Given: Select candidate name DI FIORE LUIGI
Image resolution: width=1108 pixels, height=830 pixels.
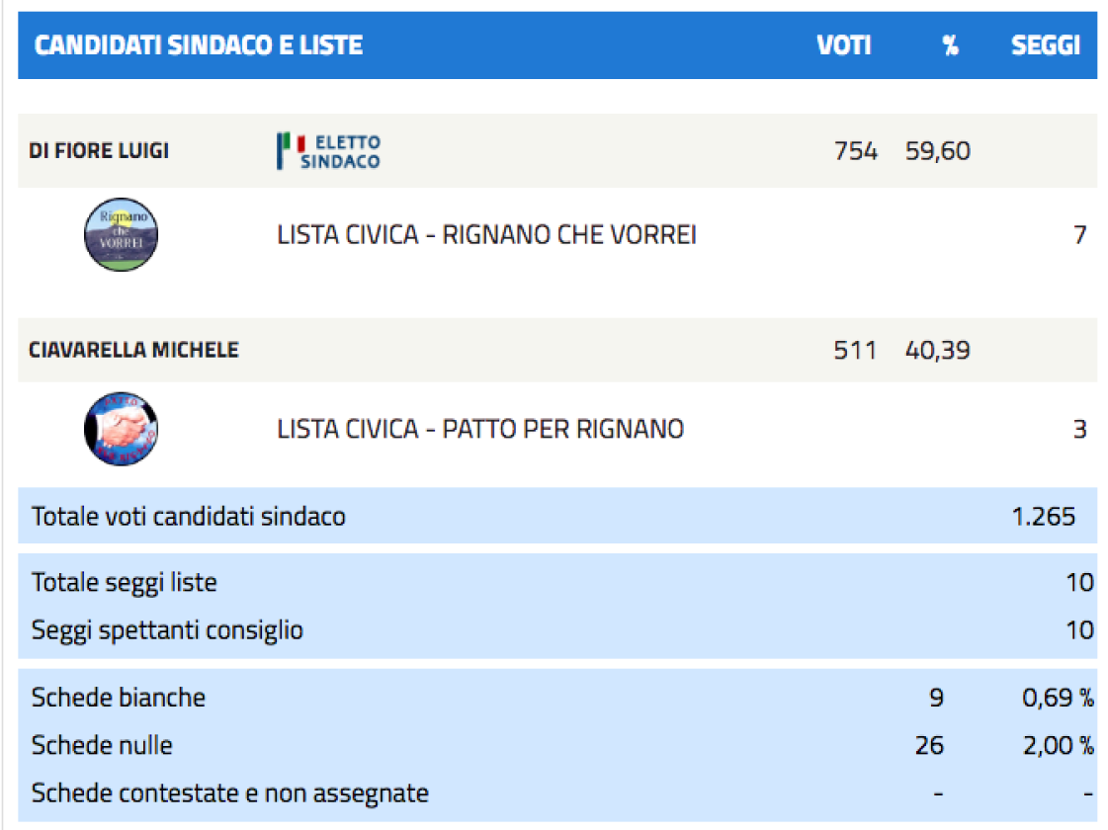Looking at the screenshot, I should coord(99,150).
